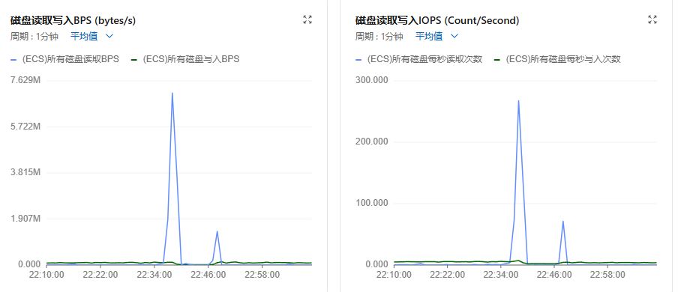The height and width of the screenshot is (292, 681).
Task: Click the 300.000 y-axis label
Action: (372, 81)
